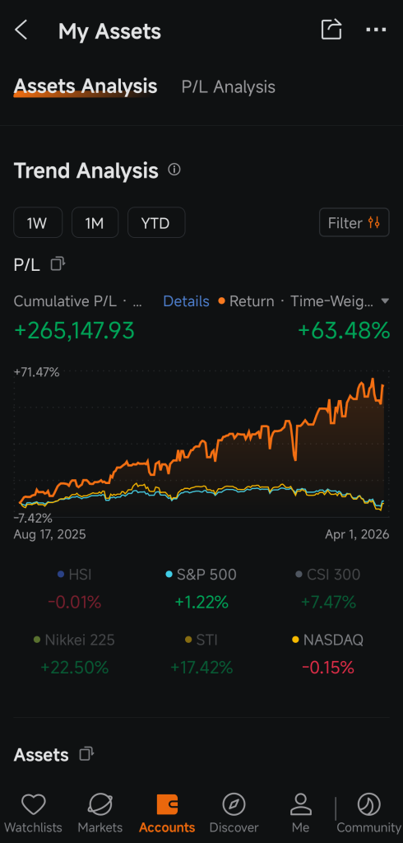The height and width of the screenshot is (843, 403).
Task: Toggle the S&P 500 benchmark line
Action: 201,575
